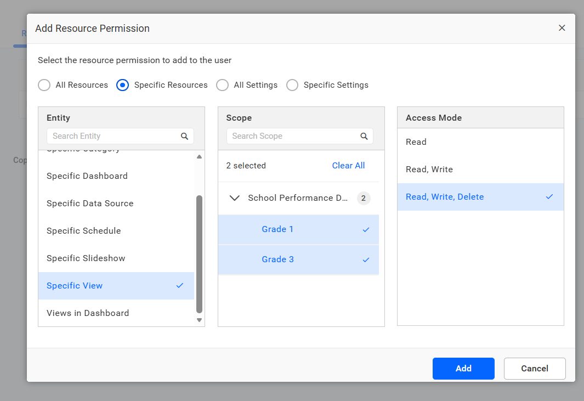Click the Entity list scroll-down arrow
Image resolution: width=584 pixels, height=401 pixels.
(x=199, y=320)
